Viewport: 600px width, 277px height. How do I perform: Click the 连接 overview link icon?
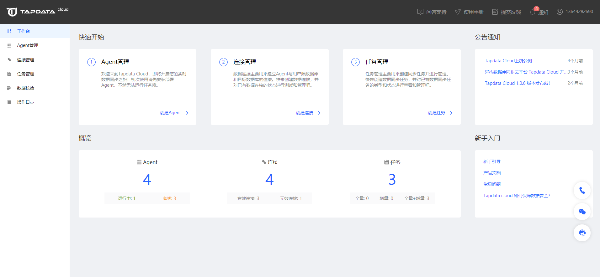click(264, 162)
